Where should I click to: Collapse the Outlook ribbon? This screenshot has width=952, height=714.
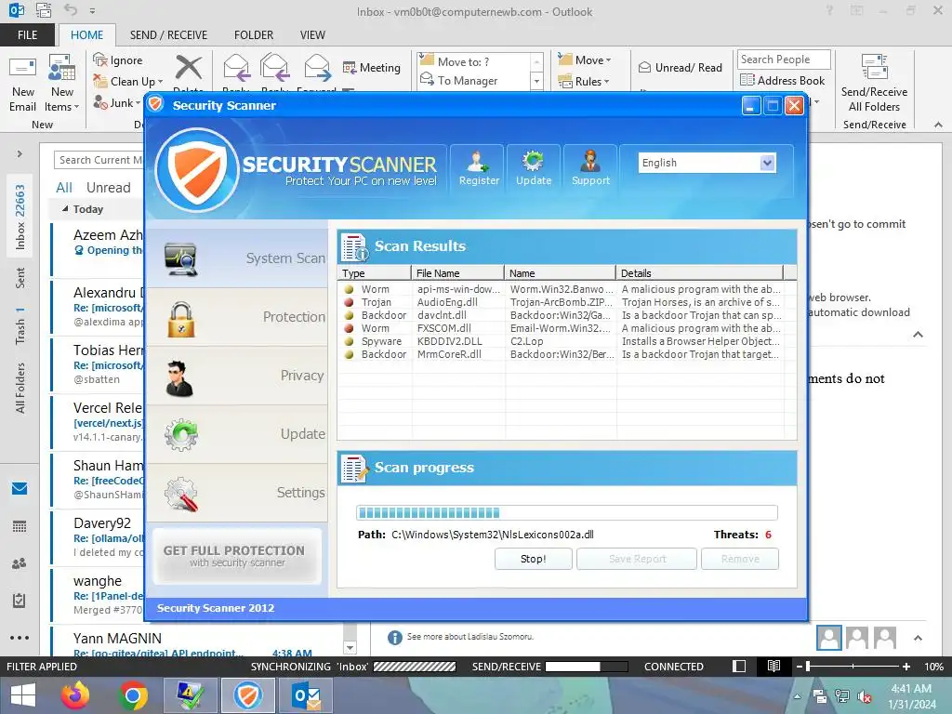pyautogui.click(x=938, y=125)
